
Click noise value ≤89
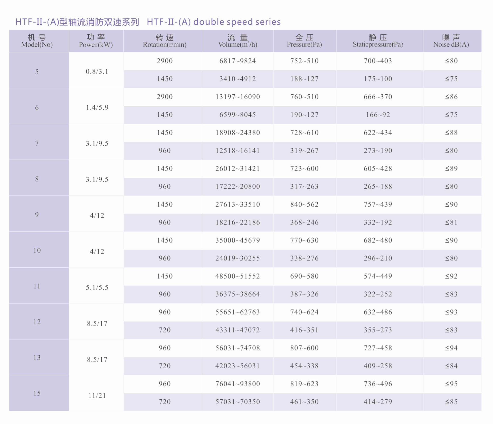click(451, 169)
